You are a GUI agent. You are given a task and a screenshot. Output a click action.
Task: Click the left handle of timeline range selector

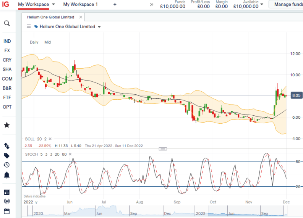point(208,211)
